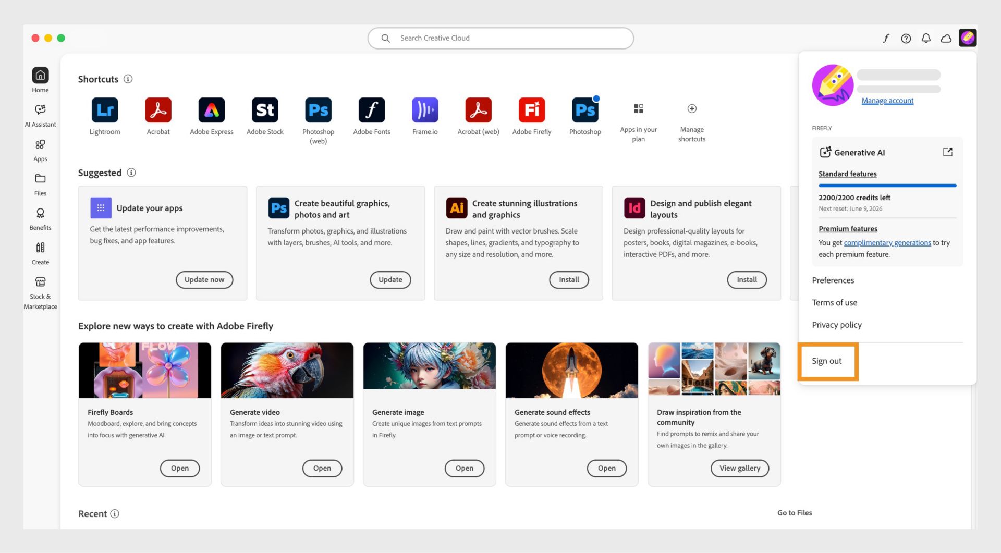Image resolution: width=1001 pixels, height=553 pixels.
Task: Click the cloud sync status icon
Action: (x=946, y=38)
